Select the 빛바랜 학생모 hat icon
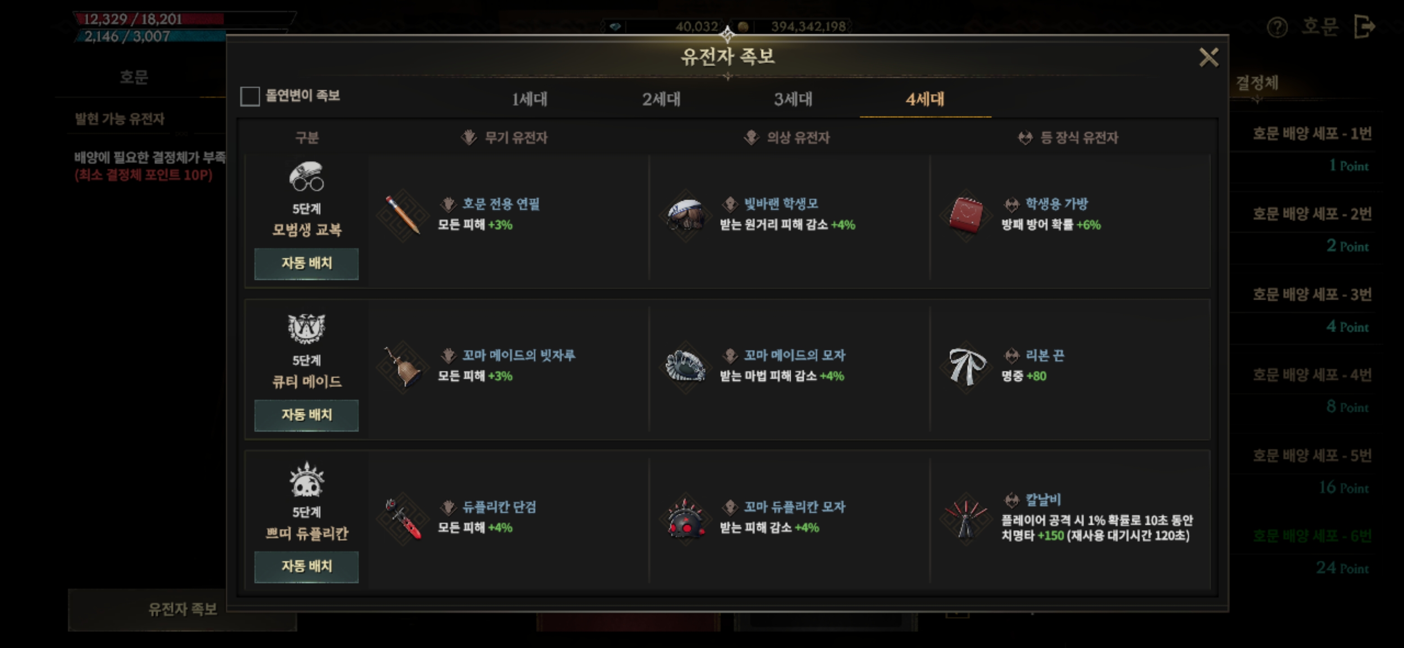 (x=686, y=215)
